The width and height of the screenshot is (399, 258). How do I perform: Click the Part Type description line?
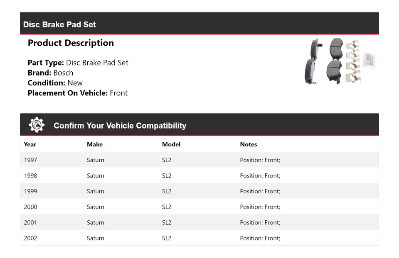coord(78,63)
